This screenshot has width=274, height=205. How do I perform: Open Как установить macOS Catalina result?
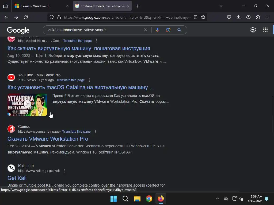point(81,87)
